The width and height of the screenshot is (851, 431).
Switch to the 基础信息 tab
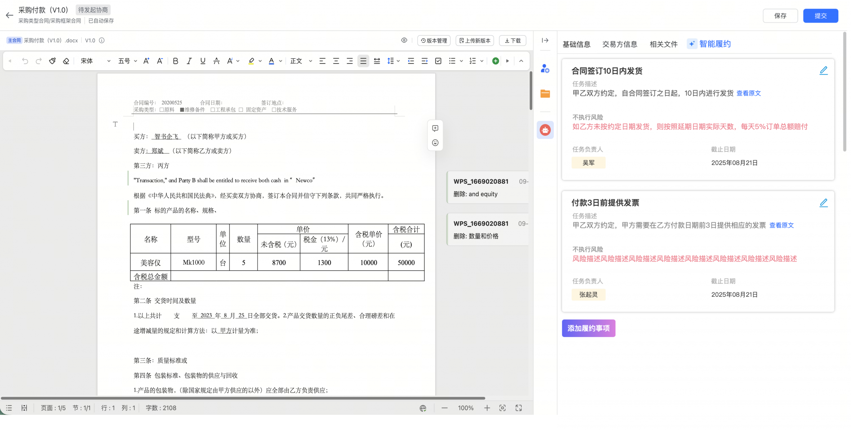click(576, 44)
